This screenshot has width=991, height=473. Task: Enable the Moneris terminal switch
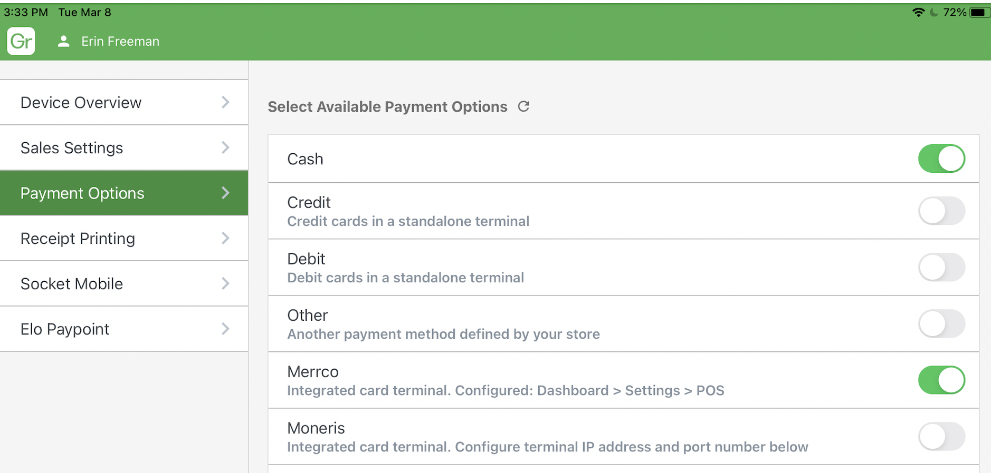pyautogui.click(x=941, y=436)
